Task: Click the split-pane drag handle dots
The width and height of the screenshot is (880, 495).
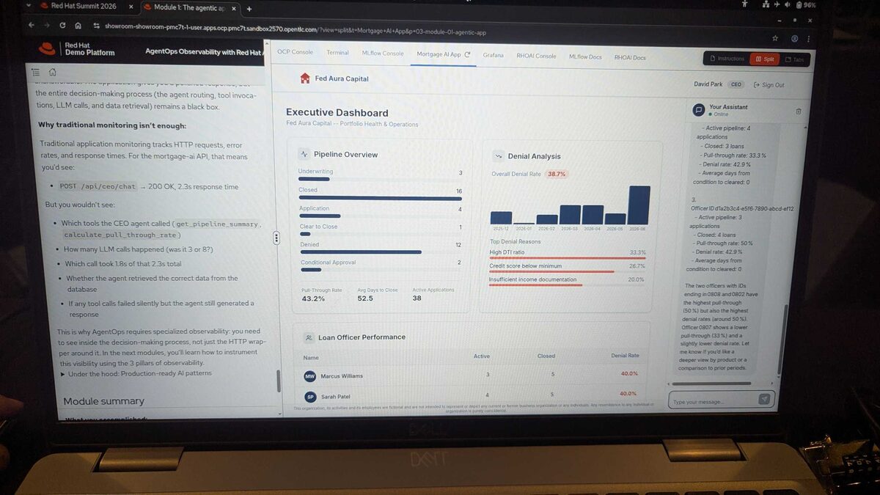Action: pyautogui.click(x=276, y=237)
